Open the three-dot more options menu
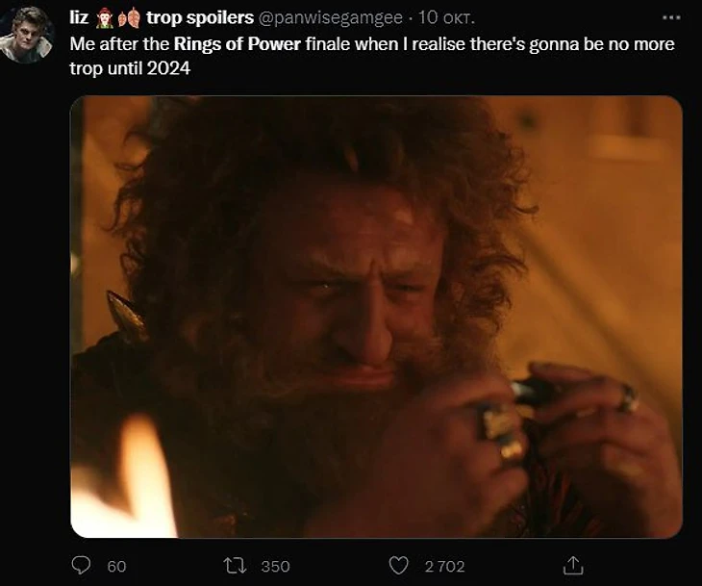The height and width of the screenshot is (586, 702). [x=671, y=18]
